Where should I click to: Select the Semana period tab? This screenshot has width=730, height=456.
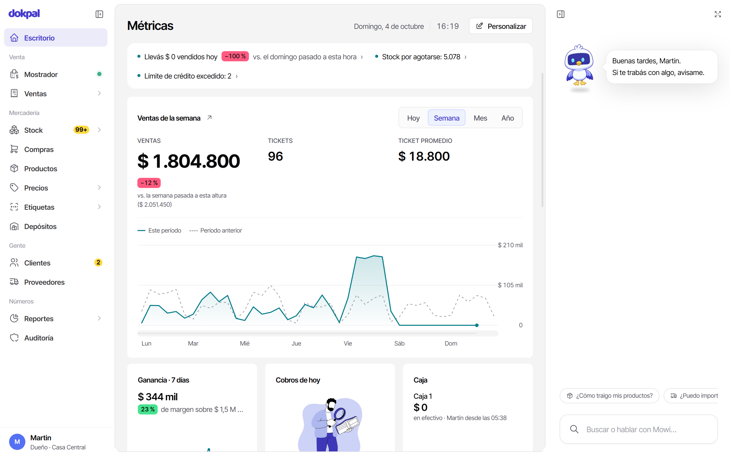(x=446, y=118)
